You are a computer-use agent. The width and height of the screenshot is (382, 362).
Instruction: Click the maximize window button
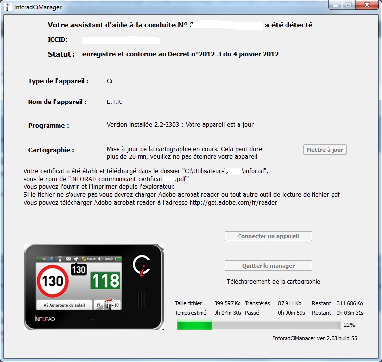(x=349, y=5)
